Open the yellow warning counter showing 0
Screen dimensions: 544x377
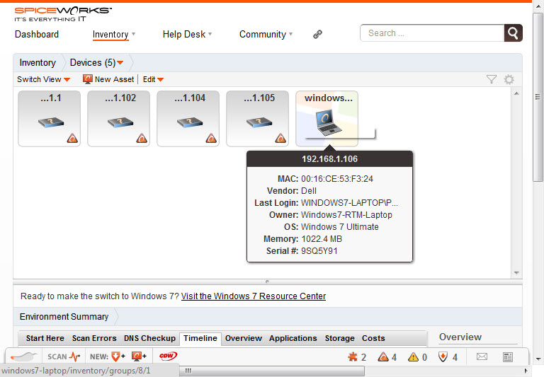418,357
